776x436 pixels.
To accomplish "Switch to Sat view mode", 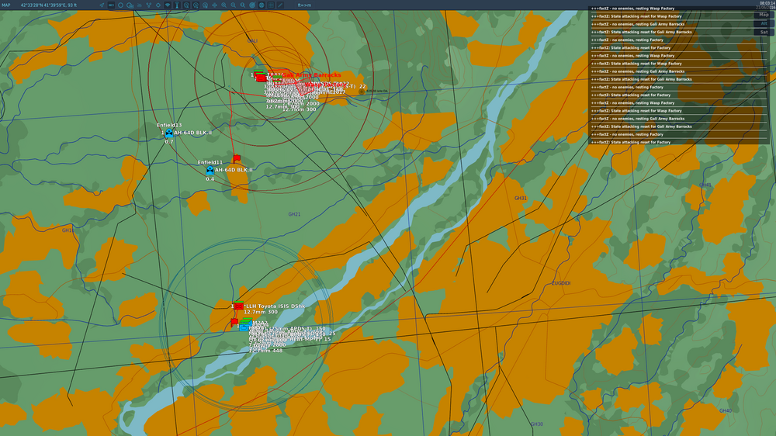I will point(764,32).
